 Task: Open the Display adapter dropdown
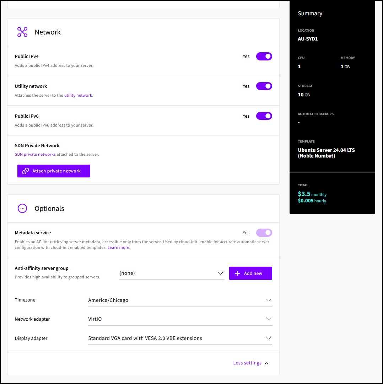[x=180, y=338]
